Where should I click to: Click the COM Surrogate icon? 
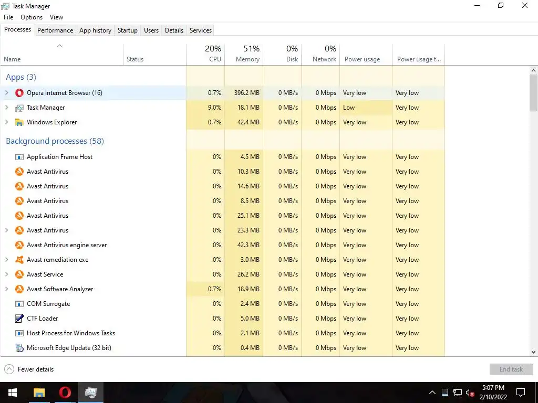(x=19, y=304)
